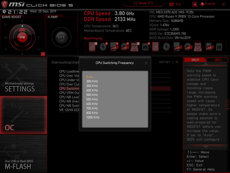Click the HOT KEY label
230x173 pixels.
165,62
